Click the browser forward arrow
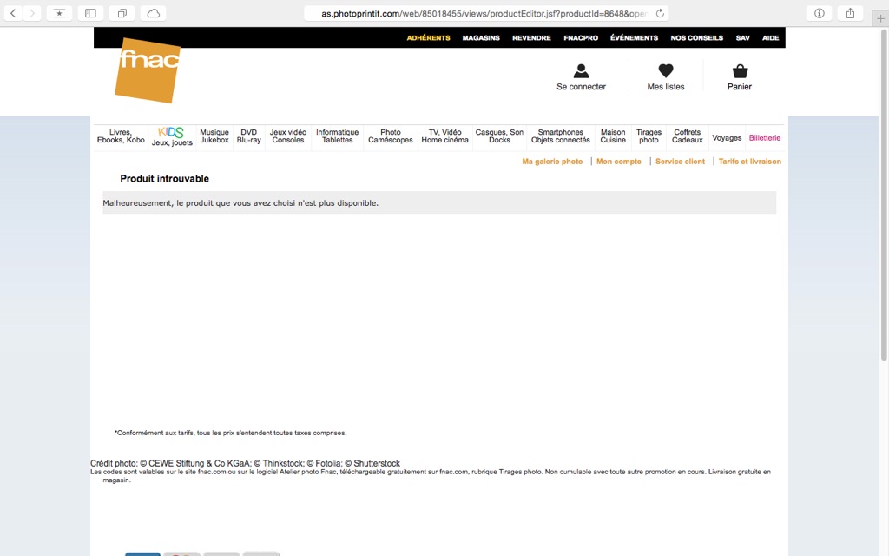The image size is (889, 556). 32,13
